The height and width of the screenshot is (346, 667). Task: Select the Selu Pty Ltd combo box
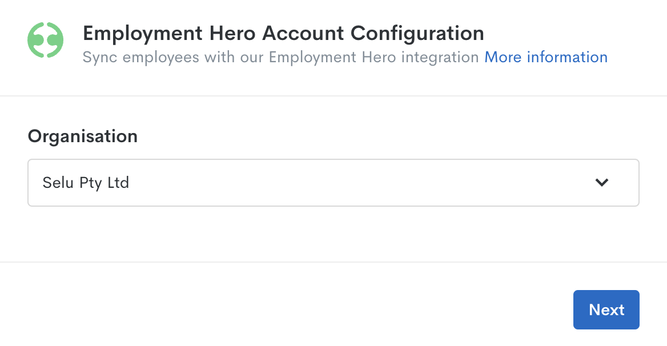(333, 183)
